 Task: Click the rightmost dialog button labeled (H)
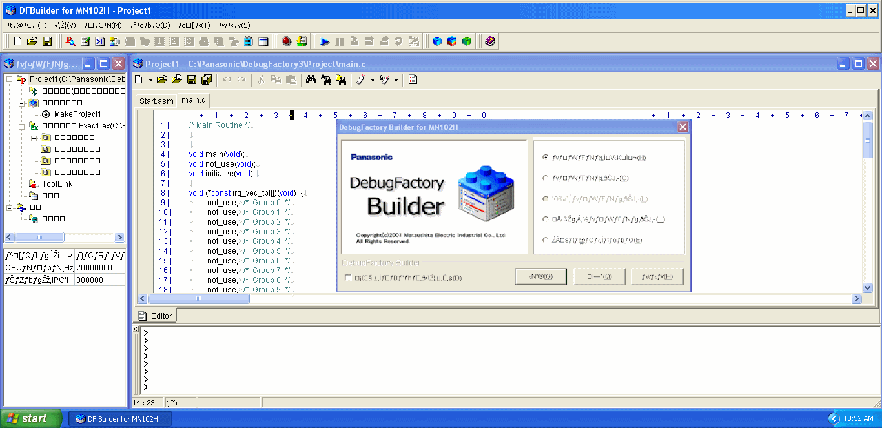point(657,276)
